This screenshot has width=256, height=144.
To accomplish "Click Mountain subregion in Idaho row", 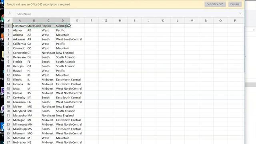I will [x=63, y=75].
